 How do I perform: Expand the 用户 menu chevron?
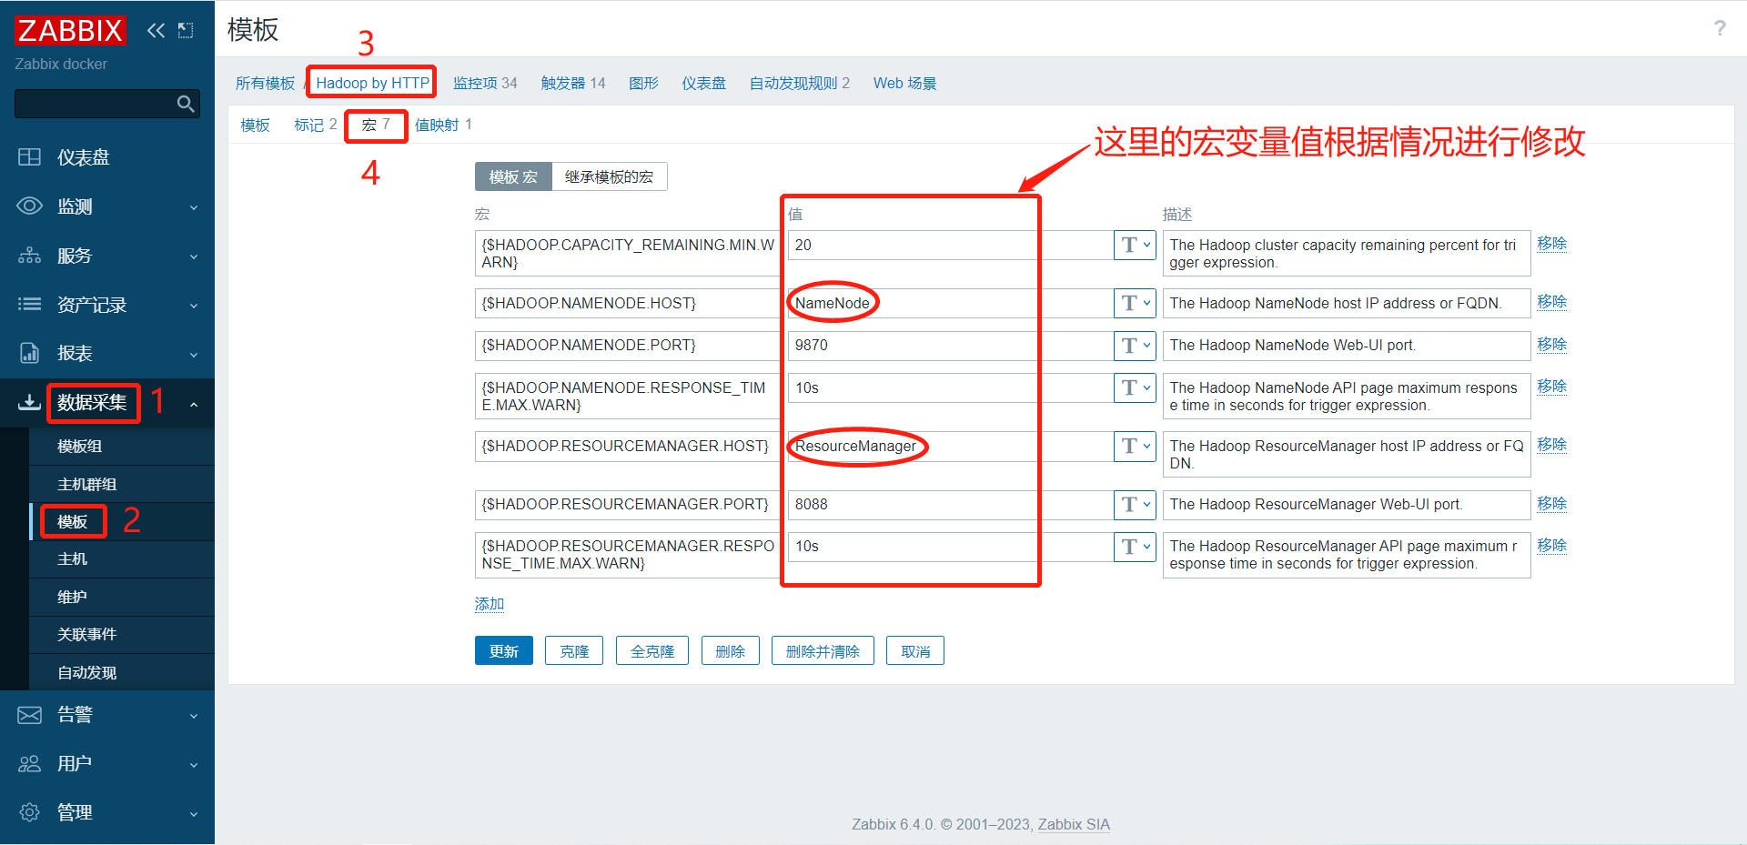point(194,765)
